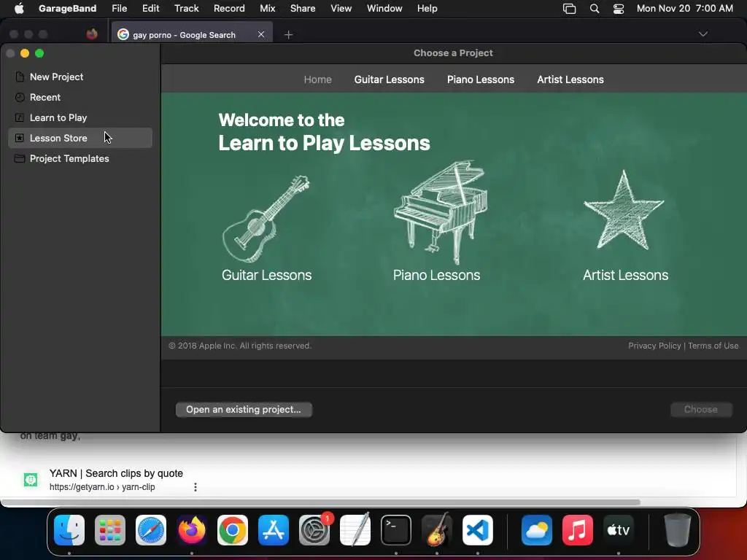This screenshot has width=747, height=560.
Task: Open the Apple TV app from the Dock
Action: (x=619, y=530)
